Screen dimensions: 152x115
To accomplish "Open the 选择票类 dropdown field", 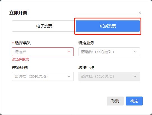I will [x=43, y=52].
